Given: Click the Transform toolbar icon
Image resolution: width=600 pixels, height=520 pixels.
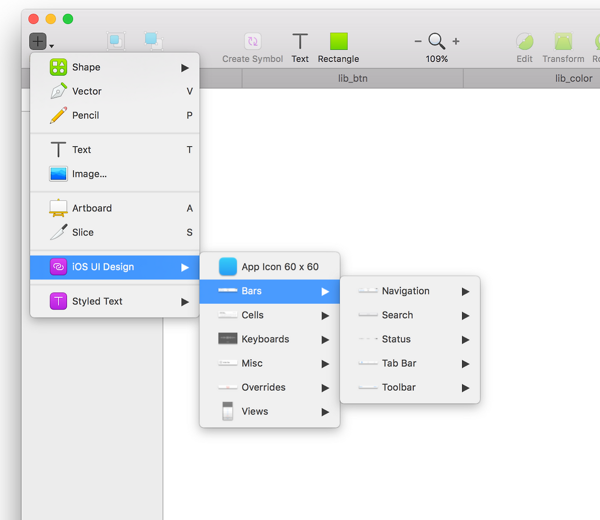Looking at the screenshot, I should (x=563, y=41).
